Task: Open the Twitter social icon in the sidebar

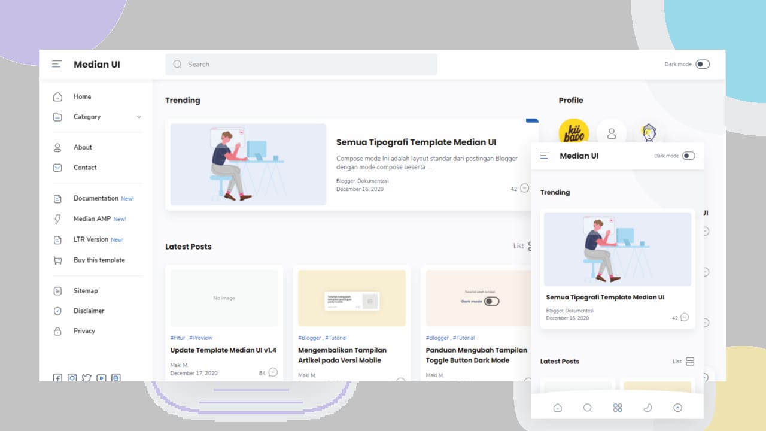Action: tap(87, 378)
